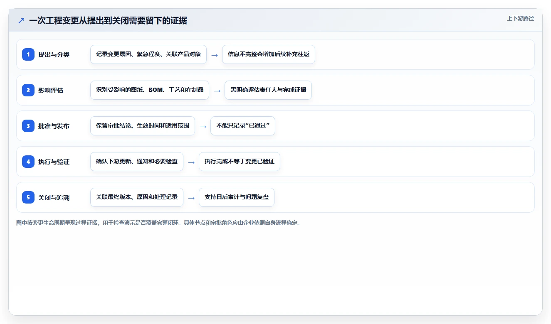Click the 支持日后审计与问题复盘 box
The width and height of the screenshot is (551, 324).
coord(237,197)
